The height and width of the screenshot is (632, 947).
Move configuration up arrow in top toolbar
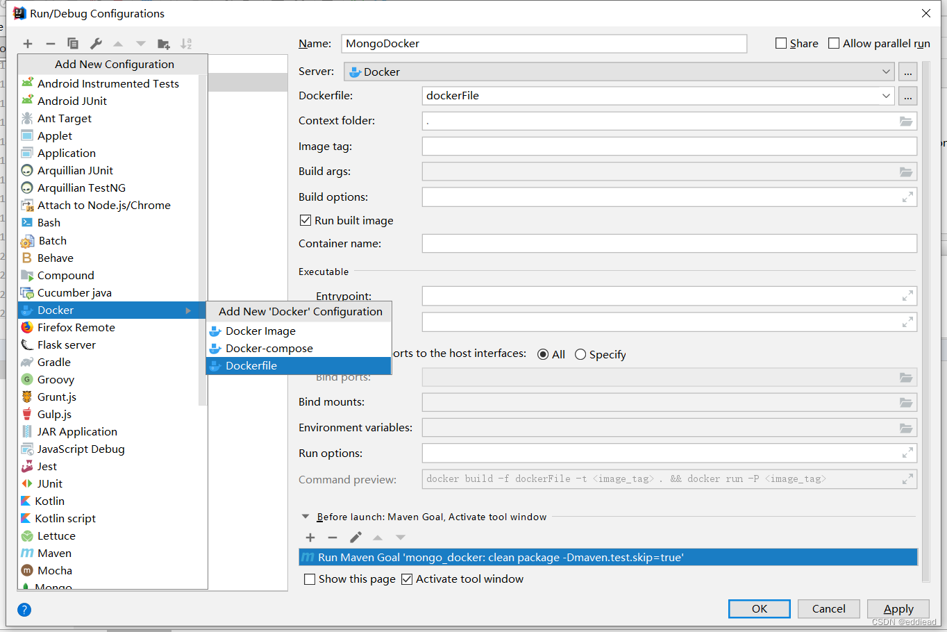point(118,44)
